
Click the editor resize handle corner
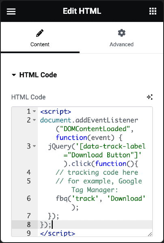coord(150,234)
